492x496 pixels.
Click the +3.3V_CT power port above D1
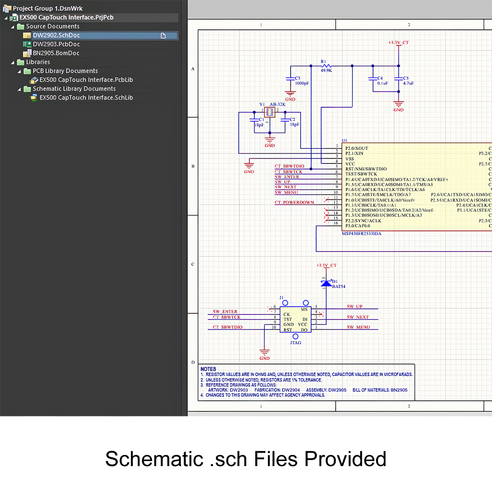(326, 265)
